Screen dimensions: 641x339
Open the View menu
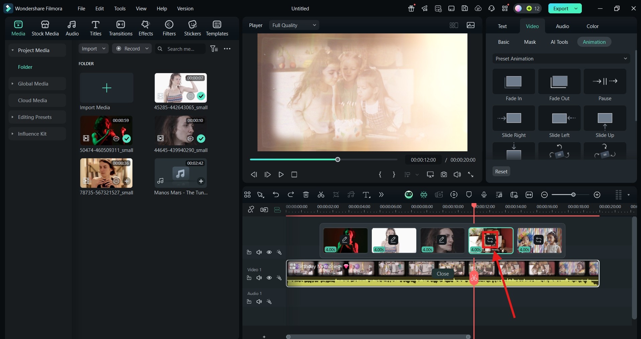point(141,8)
